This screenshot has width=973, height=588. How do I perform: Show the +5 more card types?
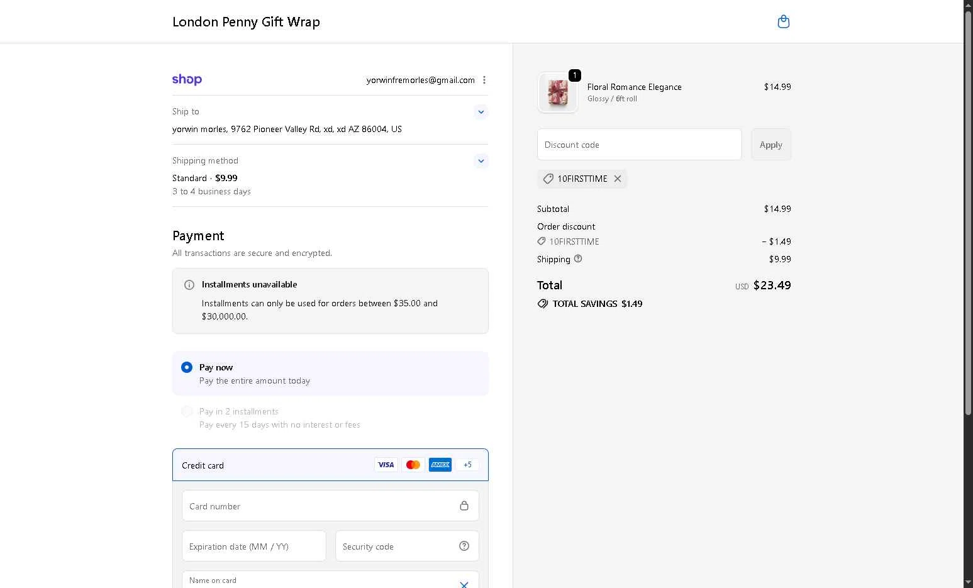pyautogui.click(x=467, y=465)
